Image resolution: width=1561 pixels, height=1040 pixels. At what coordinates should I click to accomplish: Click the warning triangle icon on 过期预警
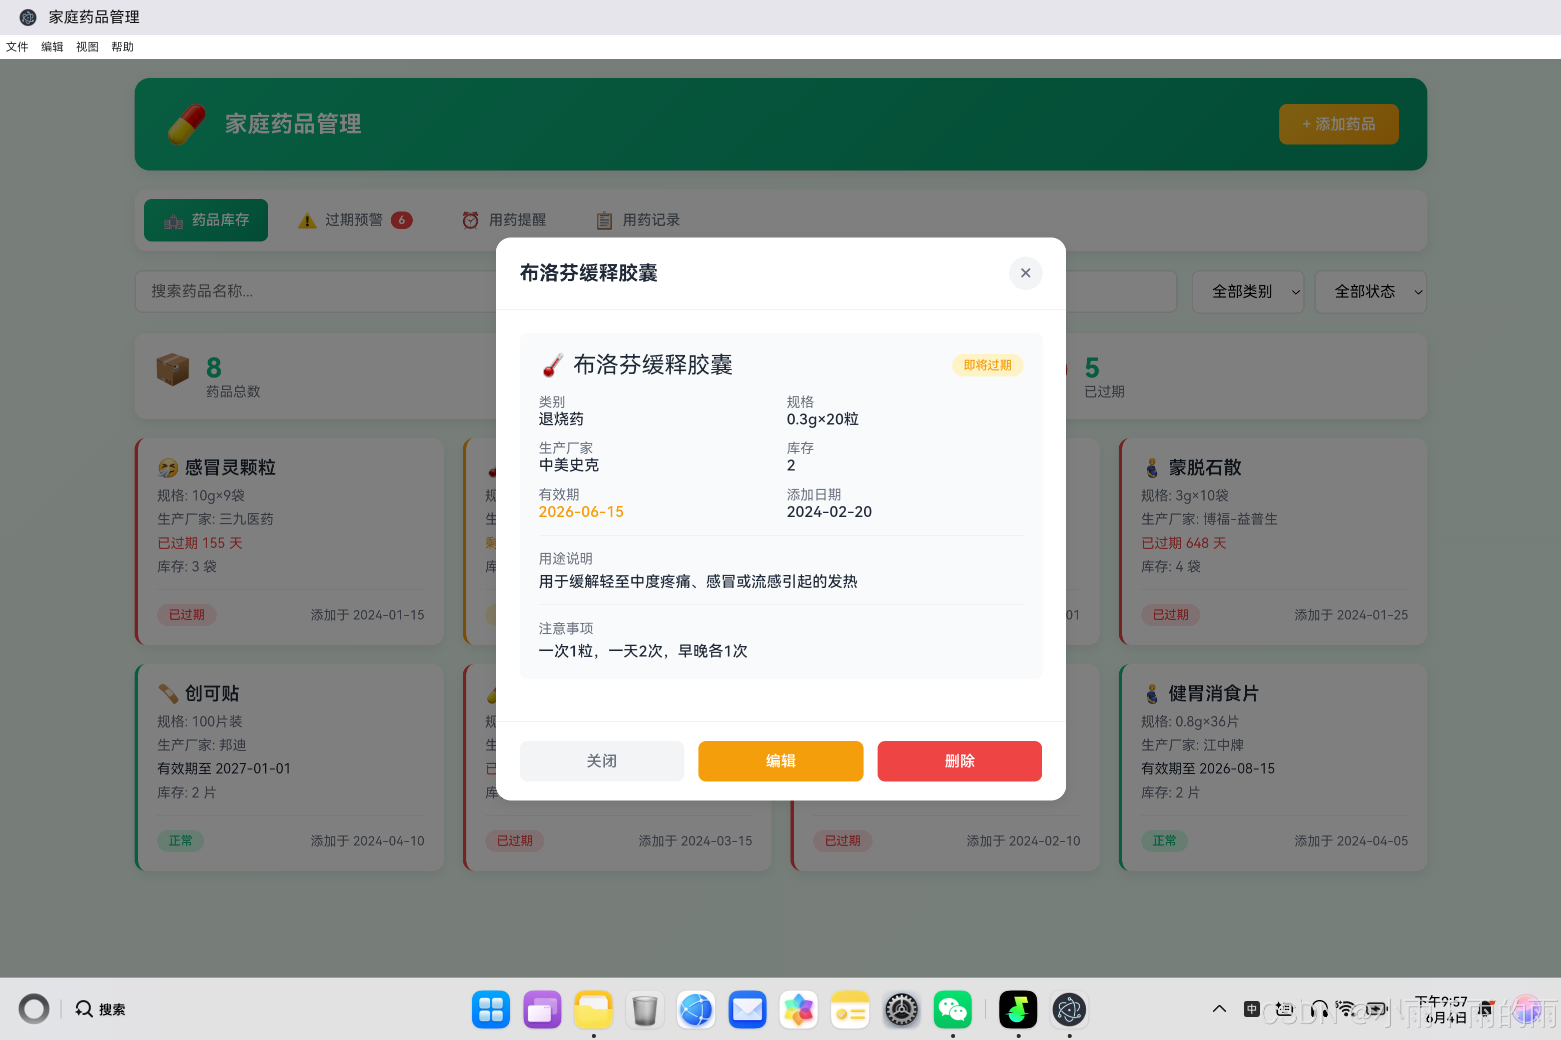coord(307,220)
